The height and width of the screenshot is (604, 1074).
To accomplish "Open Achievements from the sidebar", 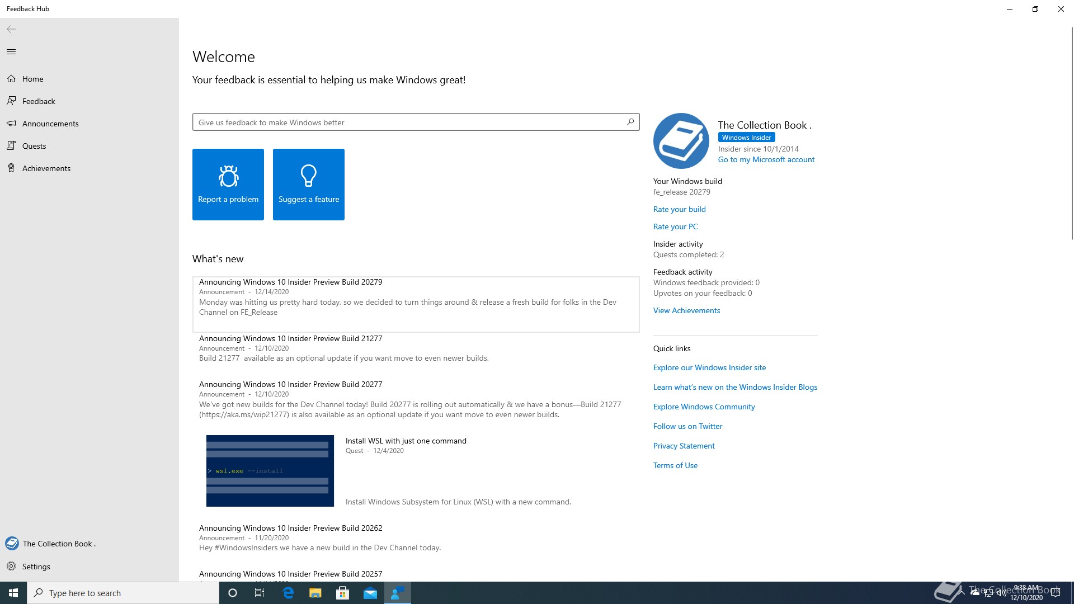I will point(46,168).
